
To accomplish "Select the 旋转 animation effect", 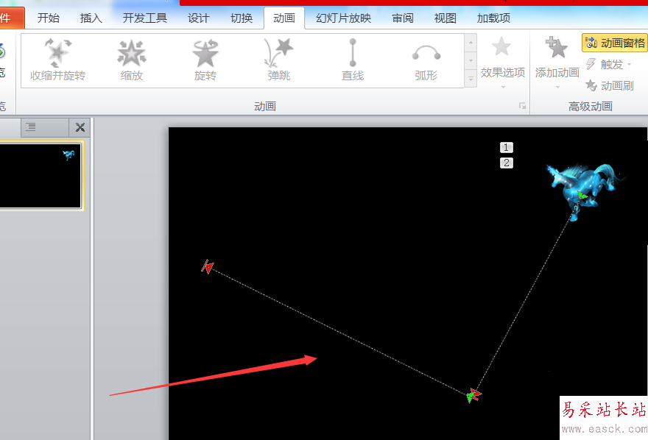I will (x=205, y=60).
